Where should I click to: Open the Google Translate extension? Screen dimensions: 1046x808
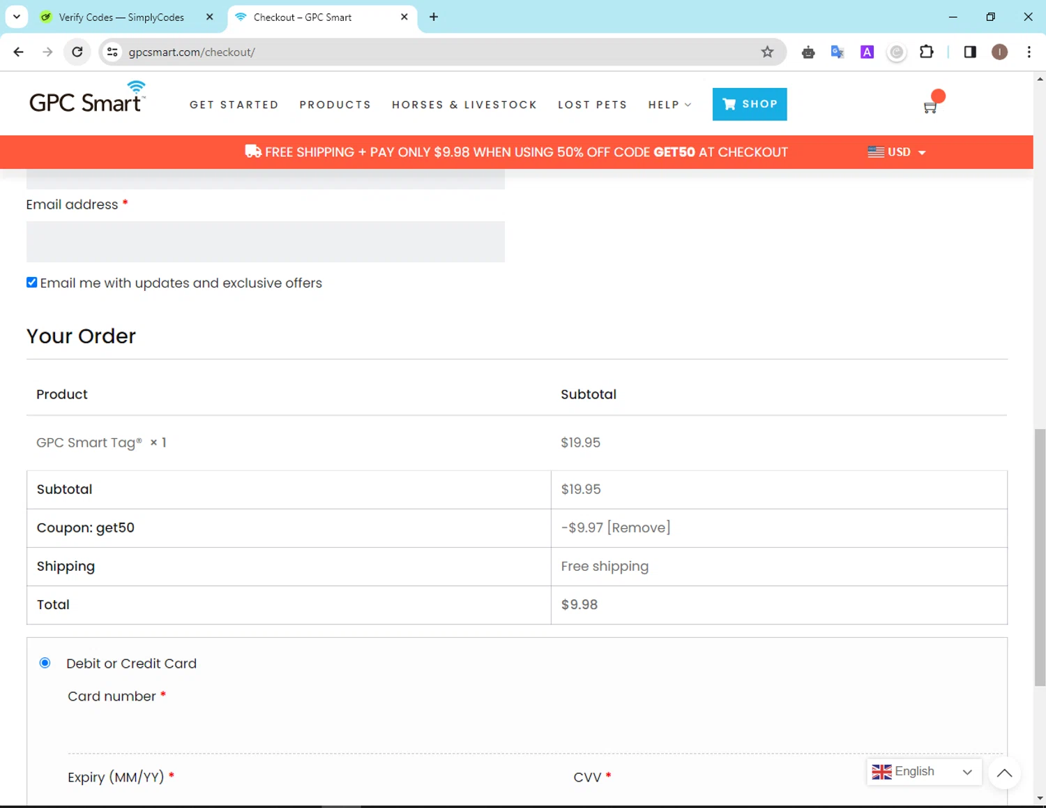837,52
